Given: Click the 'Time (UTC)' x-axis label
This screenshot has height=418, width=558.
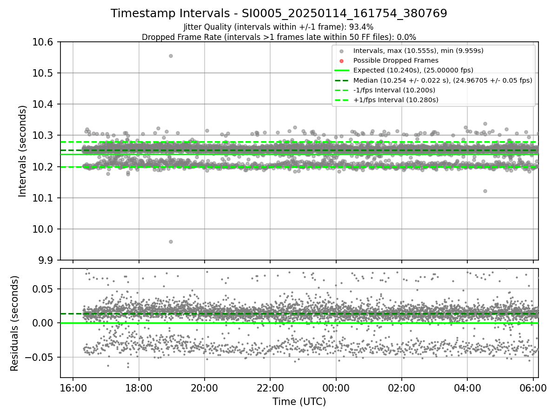Looking at the screenshot, I should 299,402.
